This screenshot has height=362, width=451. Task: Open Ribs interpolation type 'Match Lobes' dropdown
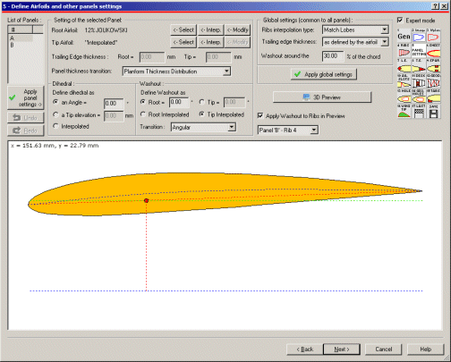click(355, 29)
